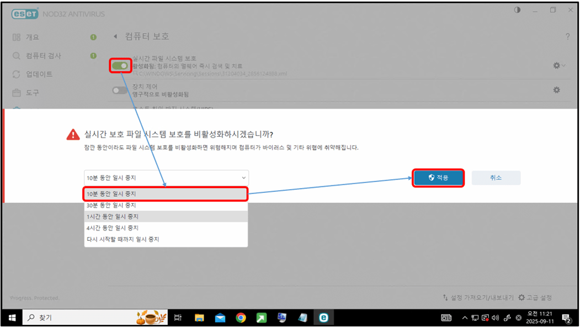This screenshot has height=328, width=580.
Task: Click the taskbar 찾기 search box
Action: pyautogui.click(x=77, y=318)
